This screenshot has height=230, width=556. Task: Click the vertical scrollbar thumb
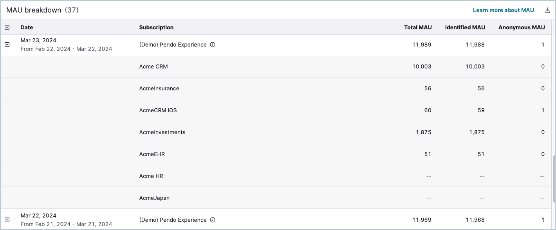click(x=554, y=178)
